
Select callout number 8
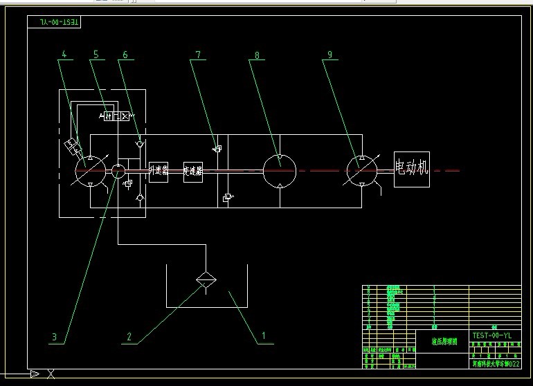click(x=257, y=55)
